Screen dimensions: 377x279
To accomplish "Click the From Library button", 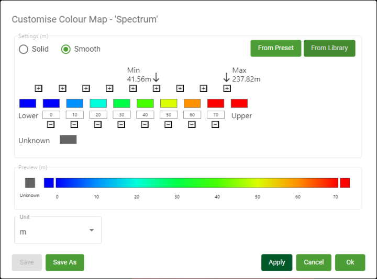I will click(329, 48).
